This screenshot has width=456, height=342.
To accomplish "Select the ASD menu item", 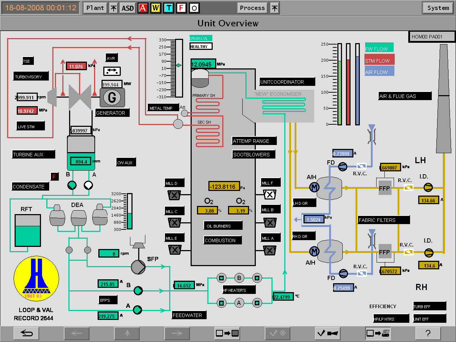I will tap(128, 8).
